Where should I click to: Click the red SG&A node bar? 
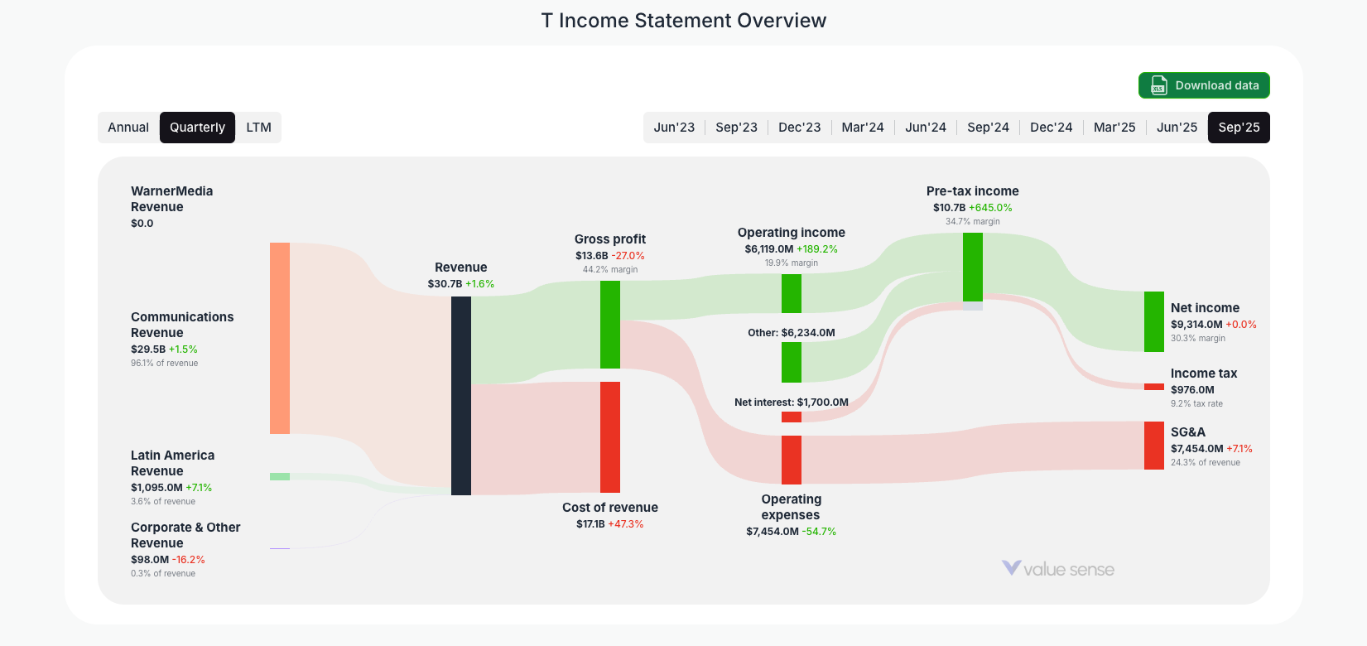click(x=1153, y=446)
